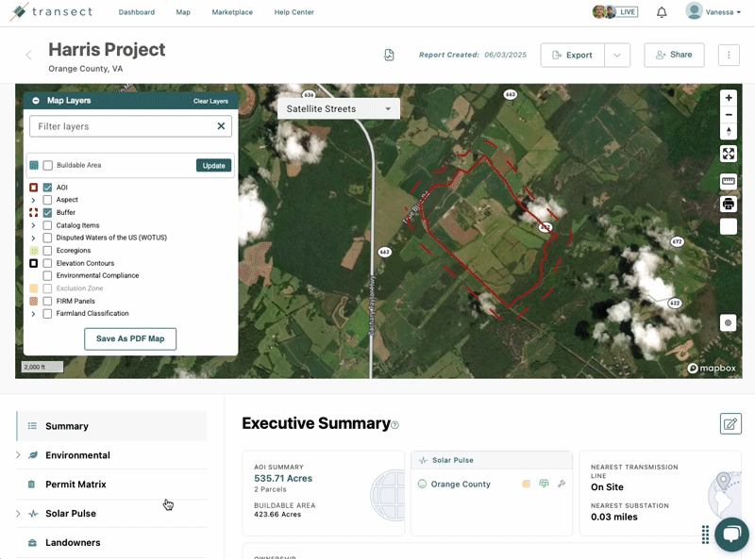Enter fullscreen map view

tap(728, 154)
